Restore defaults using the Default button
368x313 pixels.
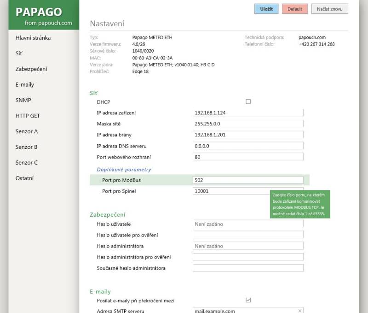point(294,9)
